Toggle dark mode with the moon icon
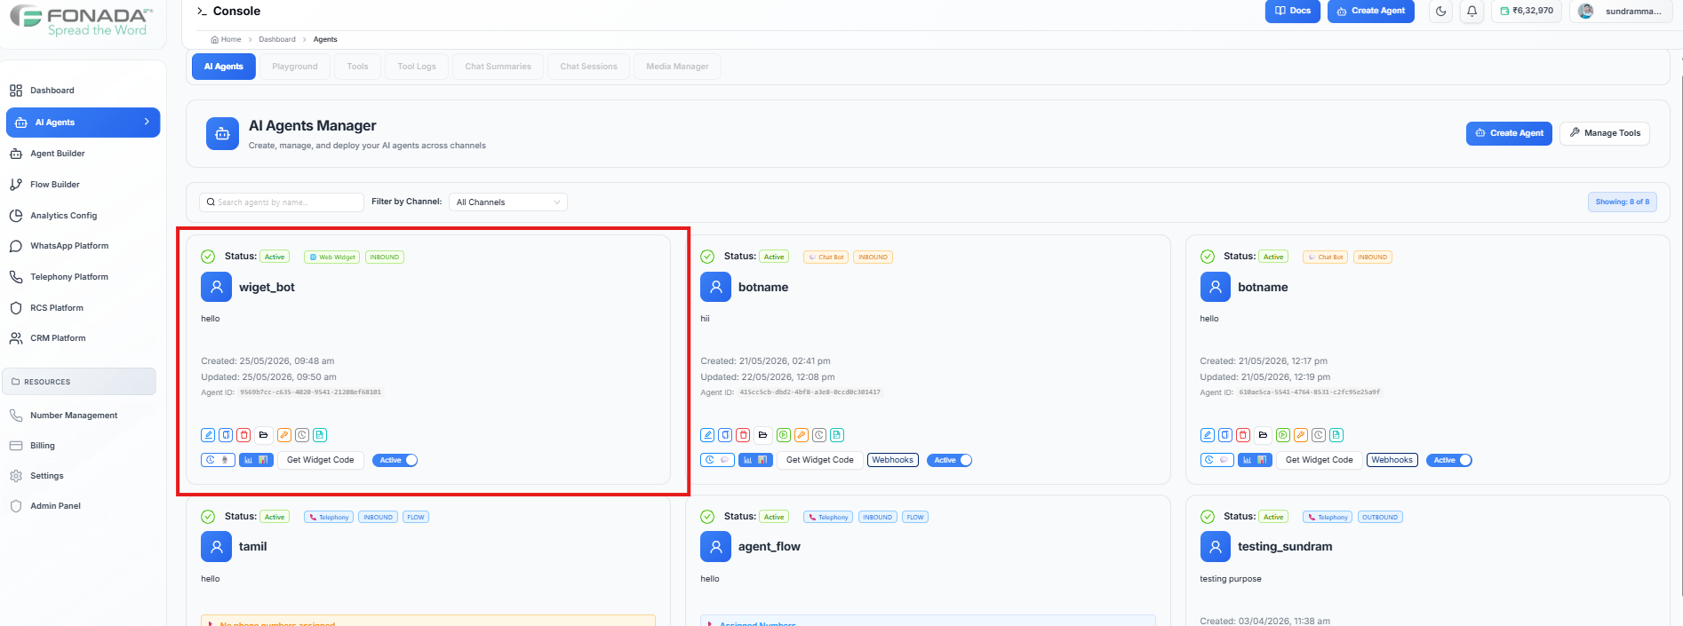The height and width of the screenshot is (626, 1683). [x=1440, y=12]
